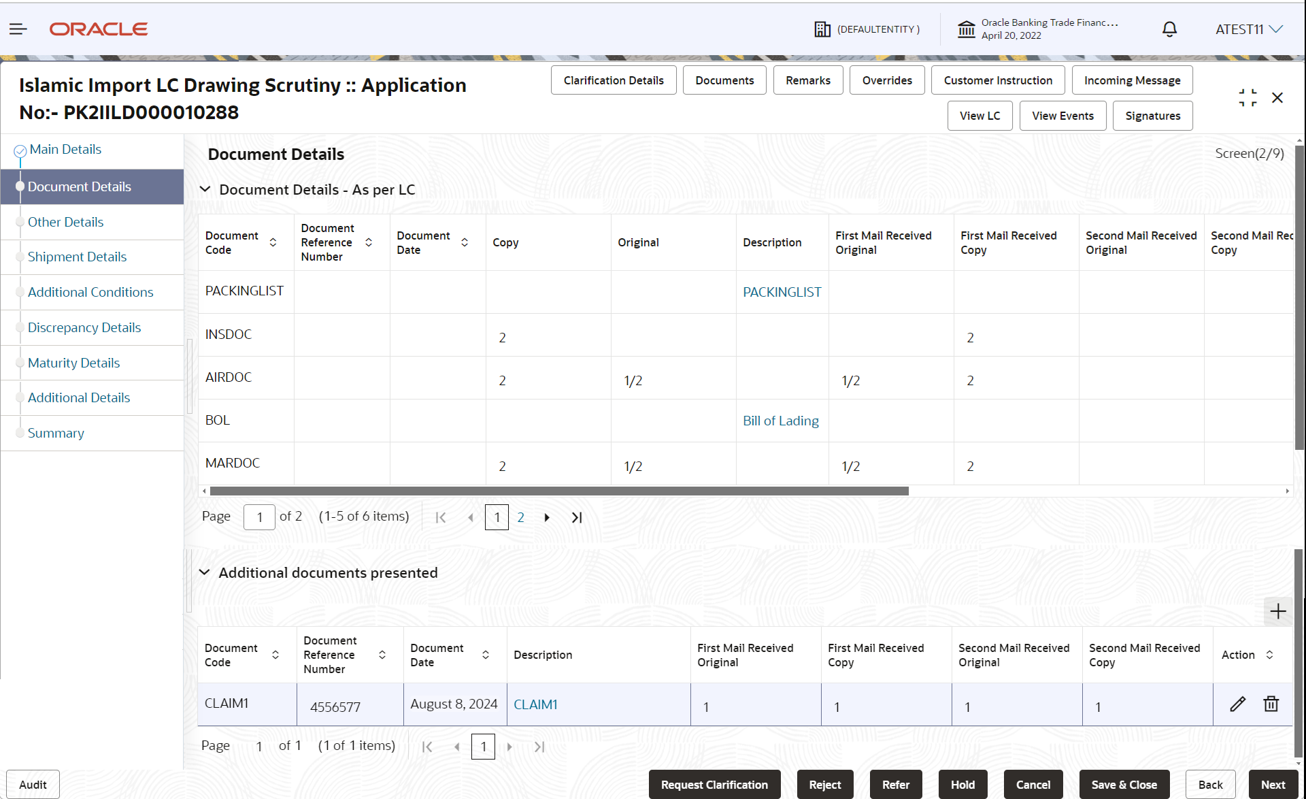Viewport: 1306px width, 799px height.
Task: Open the ATEST11 user dropdown
Action: 1249,29
